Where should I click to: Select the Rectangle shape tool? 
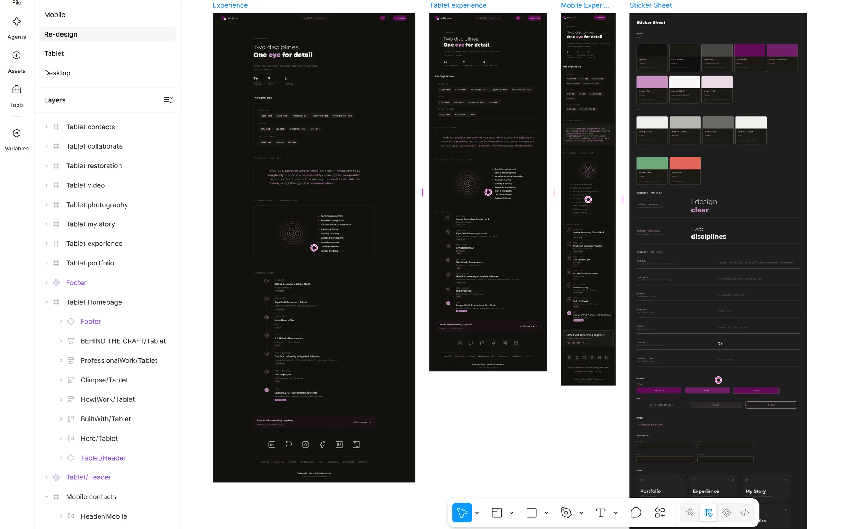[x=531, y=512]
